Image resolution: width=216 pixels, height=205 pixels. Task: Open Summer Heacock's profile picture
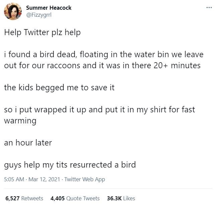[x=13, y=11]
